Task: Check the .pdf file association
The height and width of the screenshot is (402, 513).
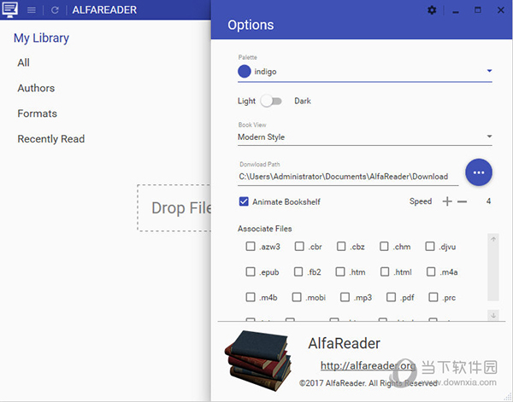Action: [391, 297]
